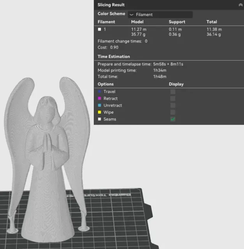Screen dimensions: 244x249
Task: Select the Seams option label
Action: tap(110, 119)
